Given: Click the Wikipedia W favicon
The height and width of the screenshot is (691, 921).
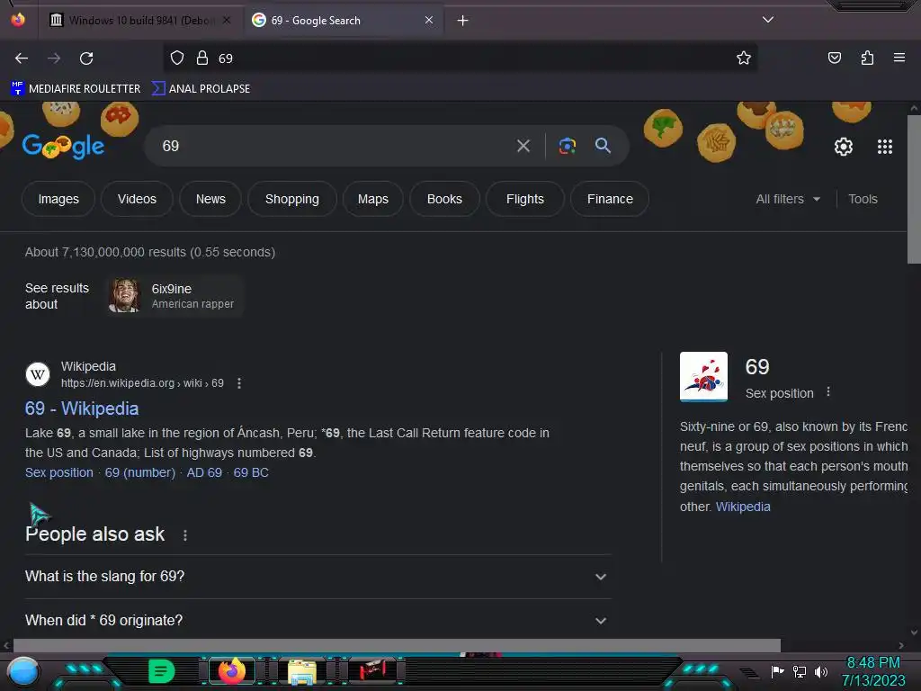Looking at the screenshot, I should 38,374.
